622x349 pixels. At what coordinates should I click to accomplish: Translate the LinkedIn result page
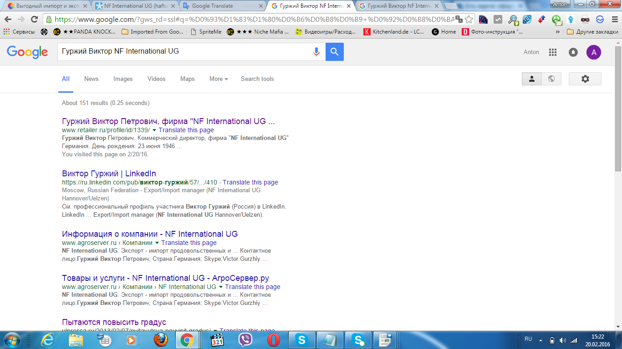(x=250, y=183)
